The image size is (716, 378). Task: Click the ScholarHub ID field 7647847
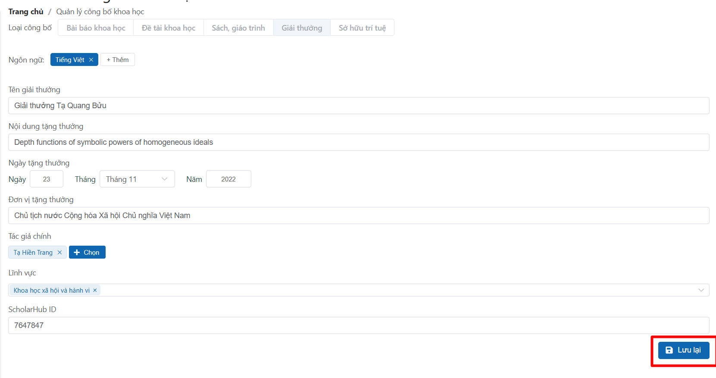tap(359, 325)
